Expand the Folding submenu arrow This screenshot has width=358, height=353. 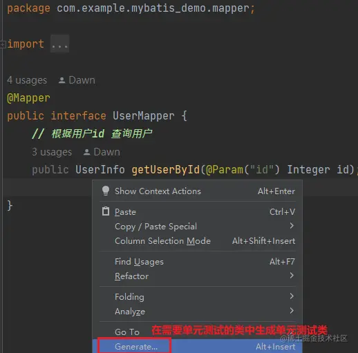(292, 296)
